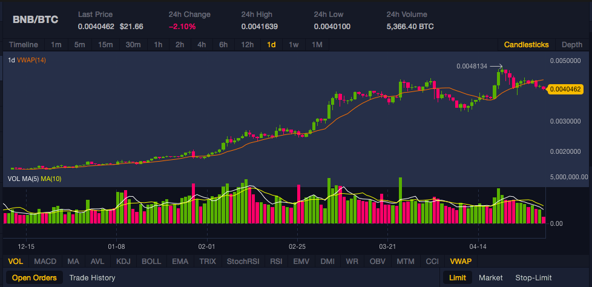Viewport: 592px width, 287px height.
Task: Switch chart interval to 4h
Action: (x=202, y=45)
